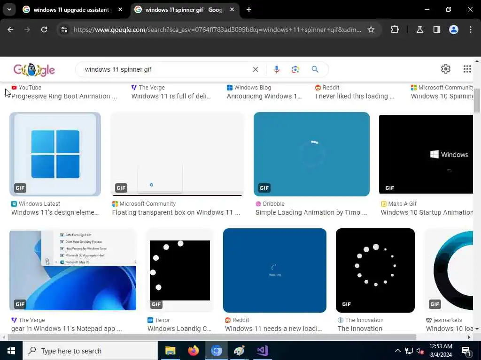Search by image with Google Lens icon
Image resolution: width=481 pixels, height=360 pixels.
coord(295,69)
